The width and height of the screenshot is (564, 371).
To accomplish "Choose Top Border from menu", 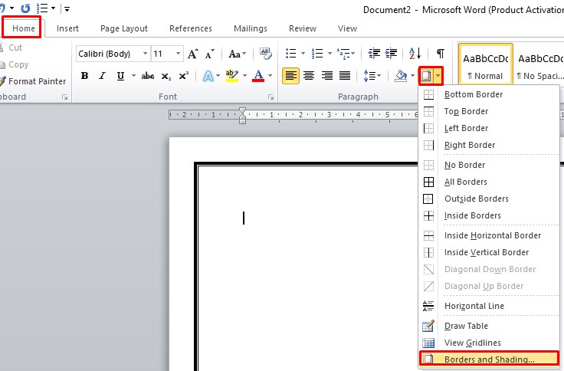I will pyautogui.click(x=488, y=112).
